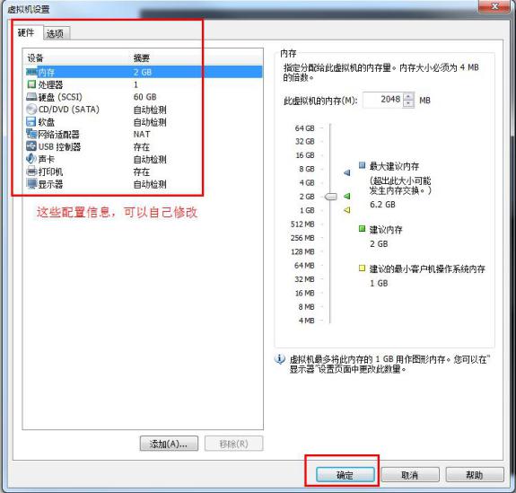The height and width of the screenshot is (493, 516).
Task: Increase memory with the spinner up arrow
Action: pos(408,96)
